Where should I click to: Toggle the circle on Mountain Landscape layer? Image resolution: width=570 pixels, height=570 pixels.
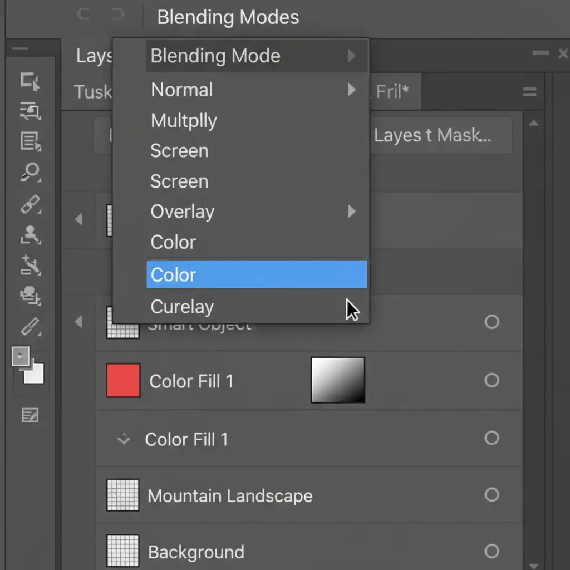492,494
